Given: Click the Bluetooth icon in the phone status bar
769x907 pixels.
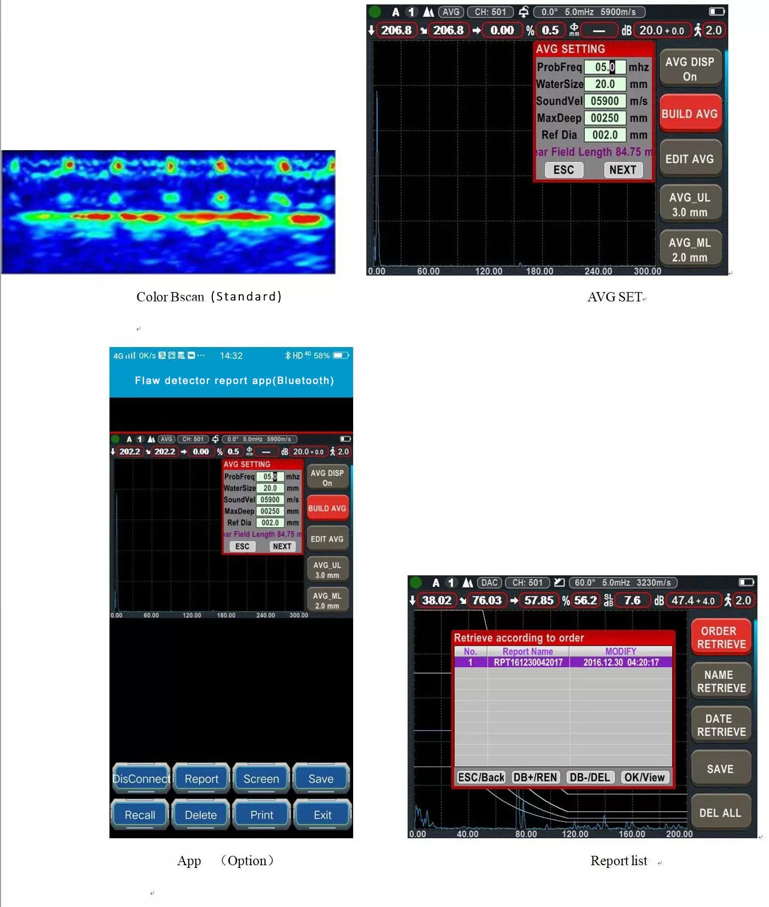Looking at the screenshot, I should click(287, 356).
